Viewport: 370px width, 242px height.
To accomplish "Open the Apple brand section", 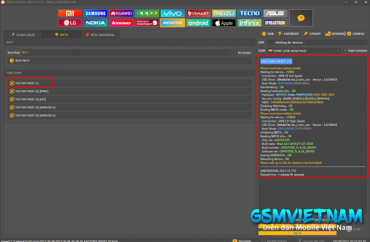I will coord(224,23).
